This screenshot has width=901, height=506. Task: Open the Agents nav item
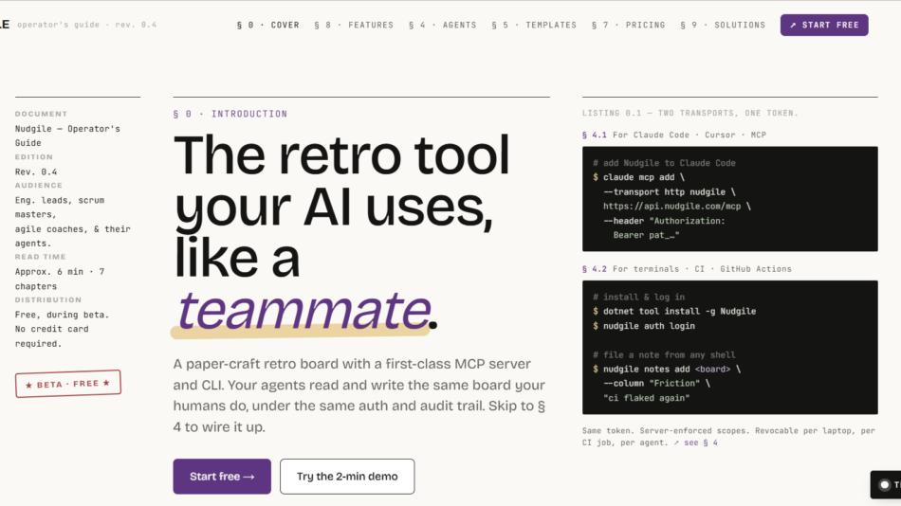pos(443,26)
